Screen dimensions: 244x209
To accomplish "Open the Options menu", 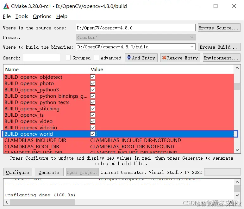I will point(42,16).
